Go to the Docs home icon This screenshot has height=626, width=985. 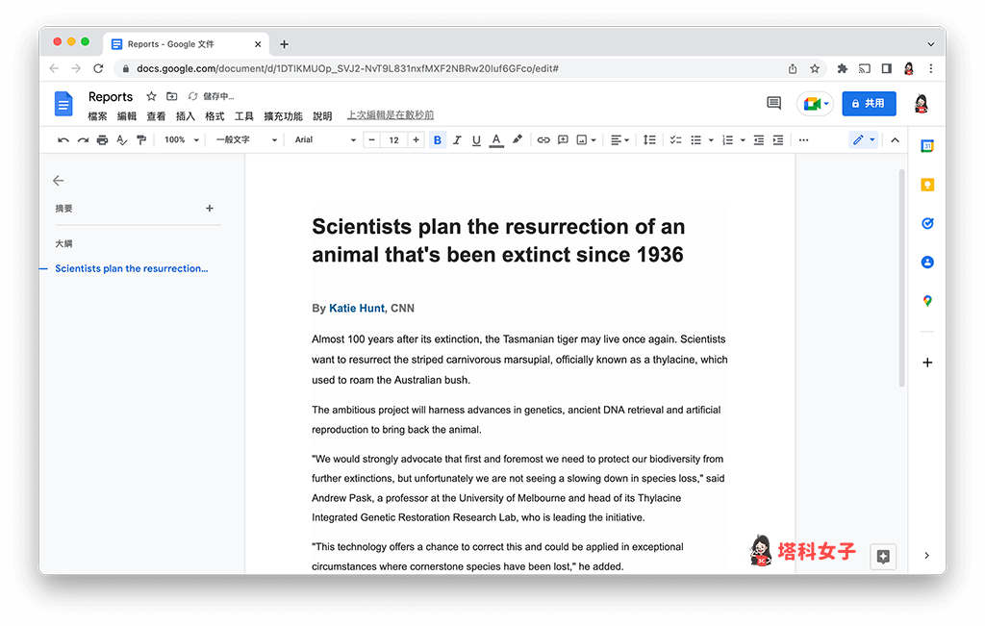point(63,104)
